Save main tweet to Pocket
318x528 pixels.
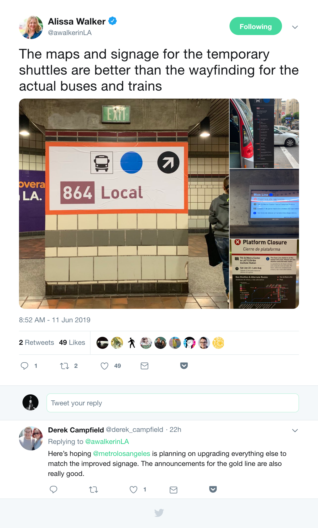point(184,366)
